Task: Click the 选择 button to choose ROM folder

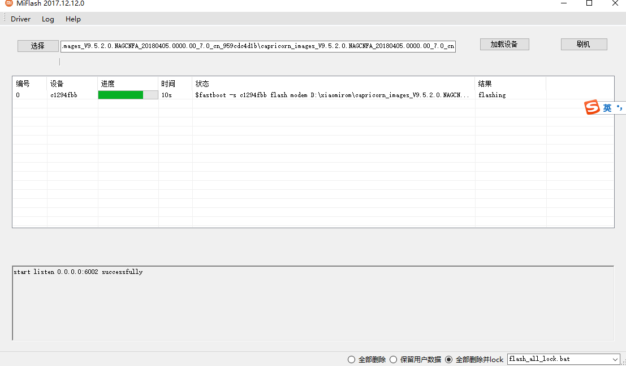Action: coord(38,46)
